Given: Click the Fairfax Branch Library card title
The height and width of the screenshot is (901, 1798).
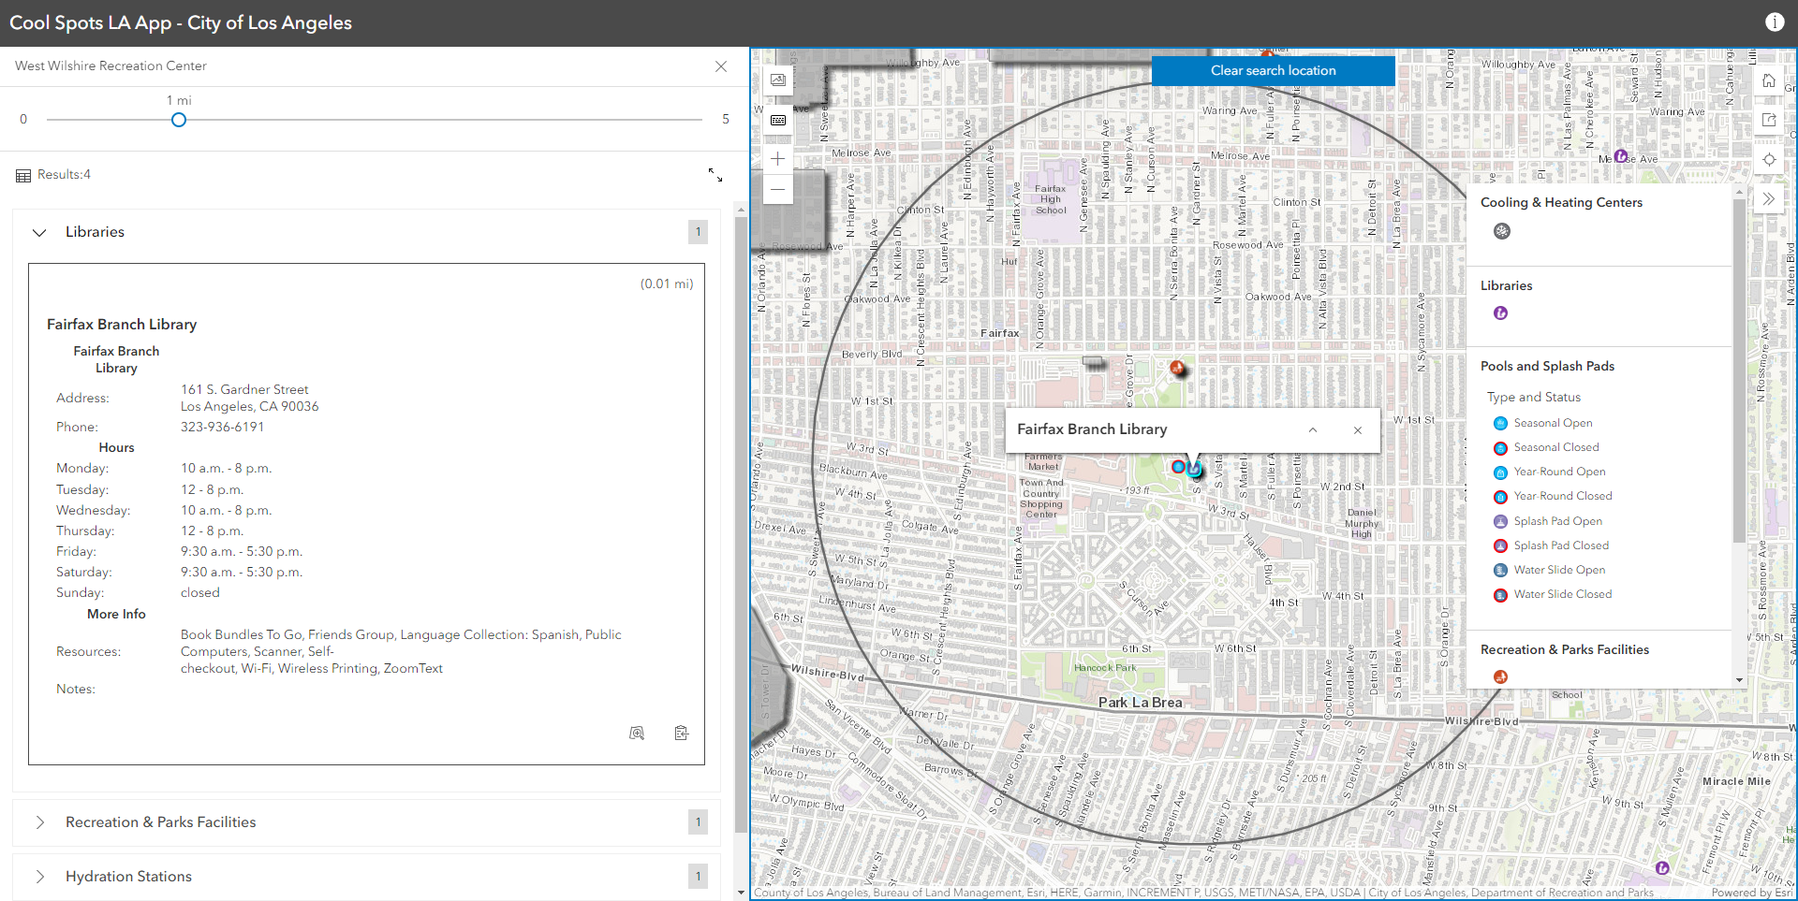Looking at the screenshot, I should (122, 325).
